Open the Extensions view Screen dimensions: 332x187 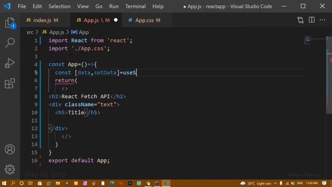(x=10, y=83)
